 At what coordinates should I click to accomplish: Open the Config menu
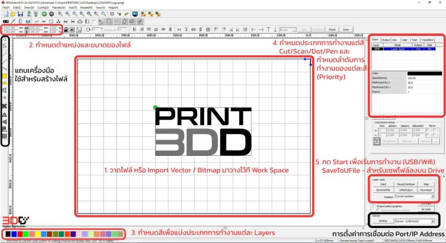click(43, 8)
